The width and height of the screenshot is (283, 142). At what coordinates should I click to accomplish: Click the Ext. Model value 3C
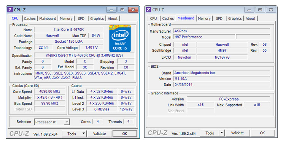click(x=85, y=67)
